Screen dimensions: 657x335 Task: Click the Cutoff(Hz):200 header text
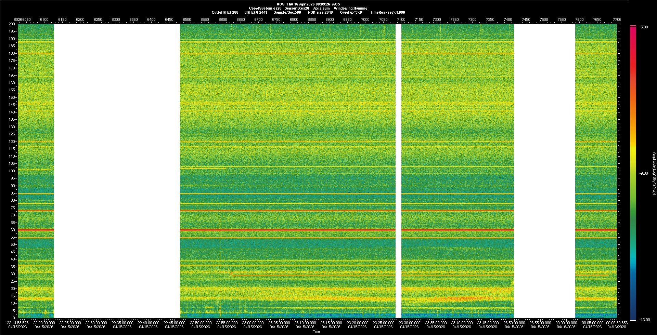pos(225,12)
